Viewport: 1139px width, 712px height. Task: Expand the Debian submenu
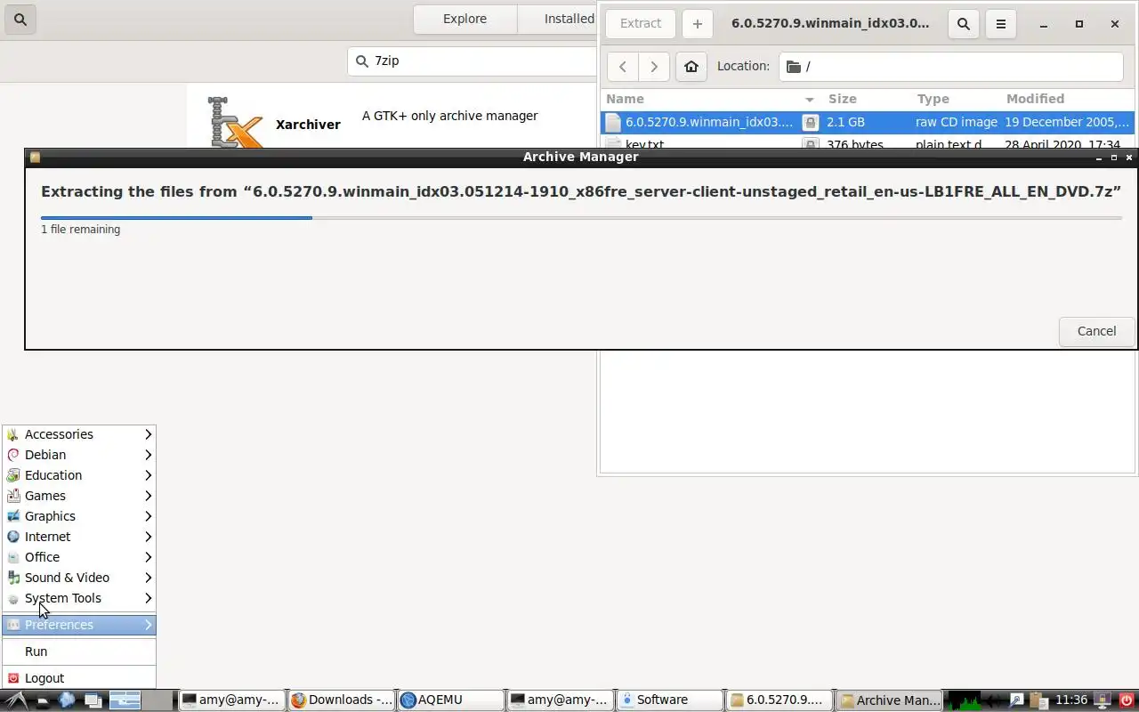click(x=79, y=455)
